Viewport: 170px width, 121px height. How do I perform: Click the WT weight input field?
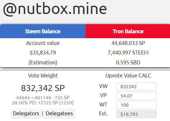137,105
